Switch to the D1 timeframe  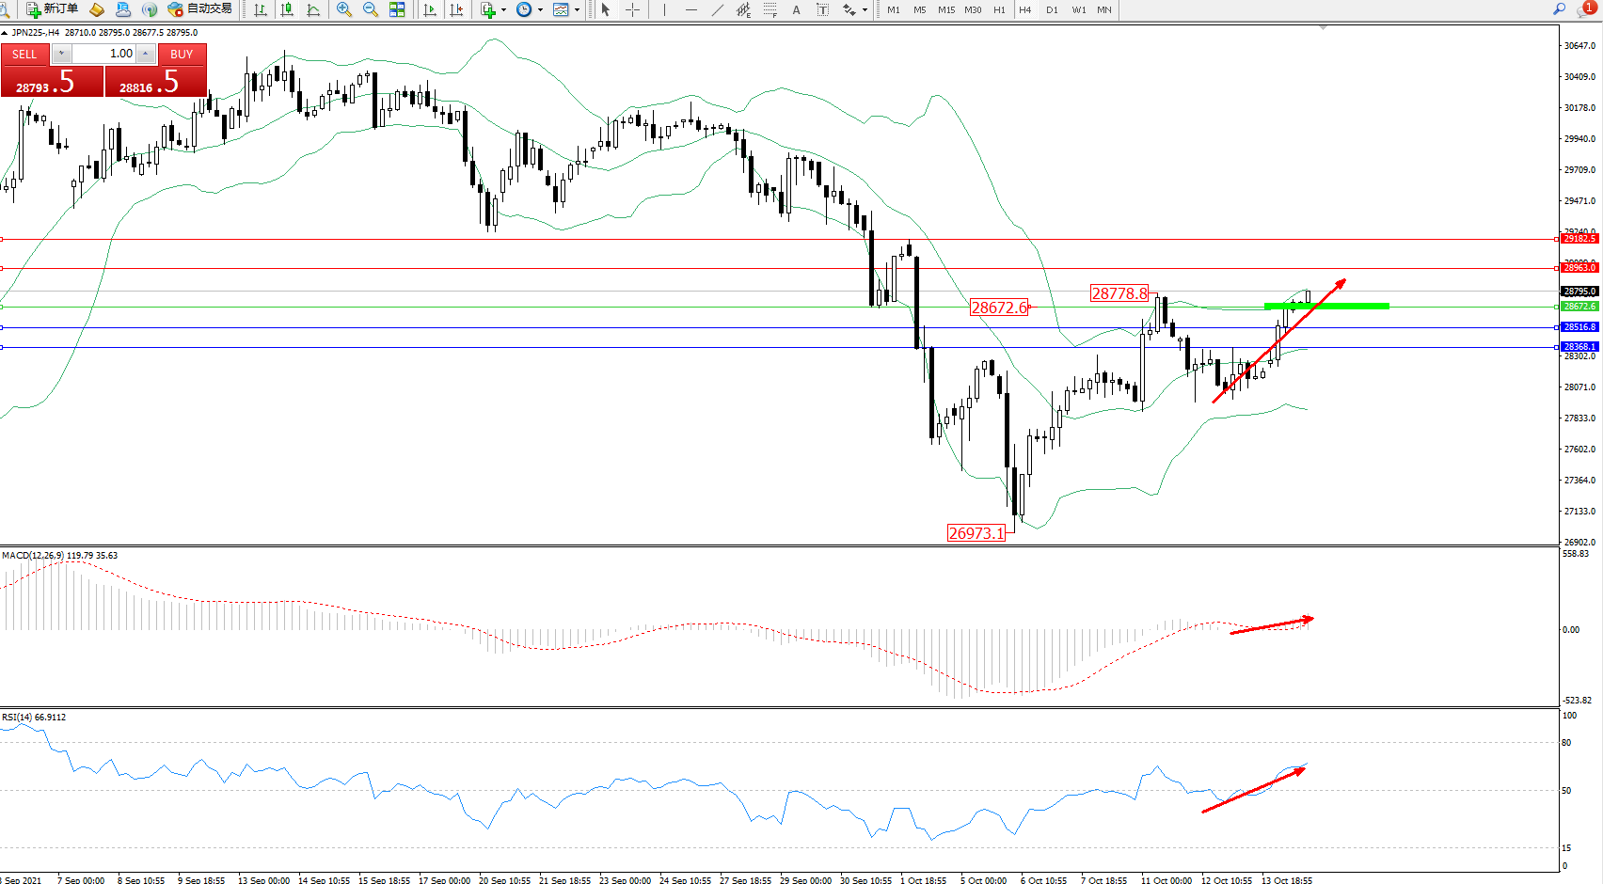click(x=1052, y=9)
